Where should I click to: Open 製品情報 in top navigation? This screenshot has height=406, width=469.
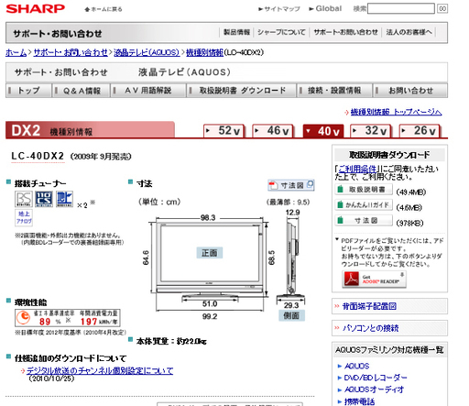click(x=236, y=32)
